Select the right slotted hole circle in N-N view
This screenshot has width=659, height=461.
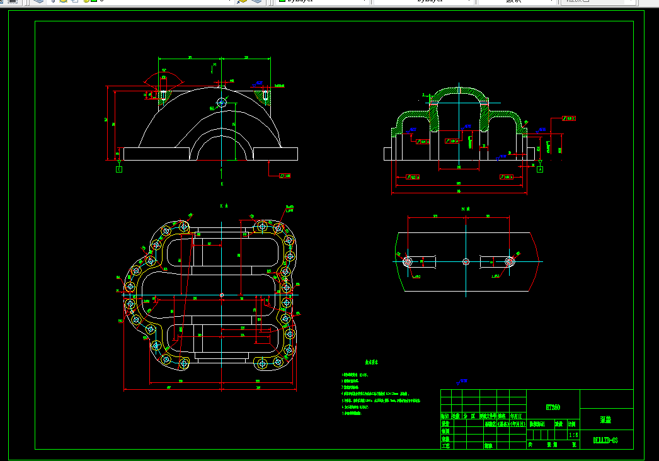(x=510, y=262)
